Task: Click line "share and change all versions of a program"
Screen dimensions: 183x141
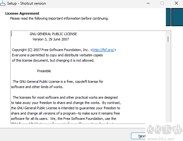Action: [65, 113]
